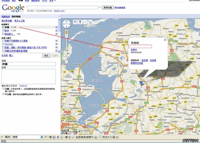
Task: Click the 合作者 collaborators link
Action: [5, 55]
